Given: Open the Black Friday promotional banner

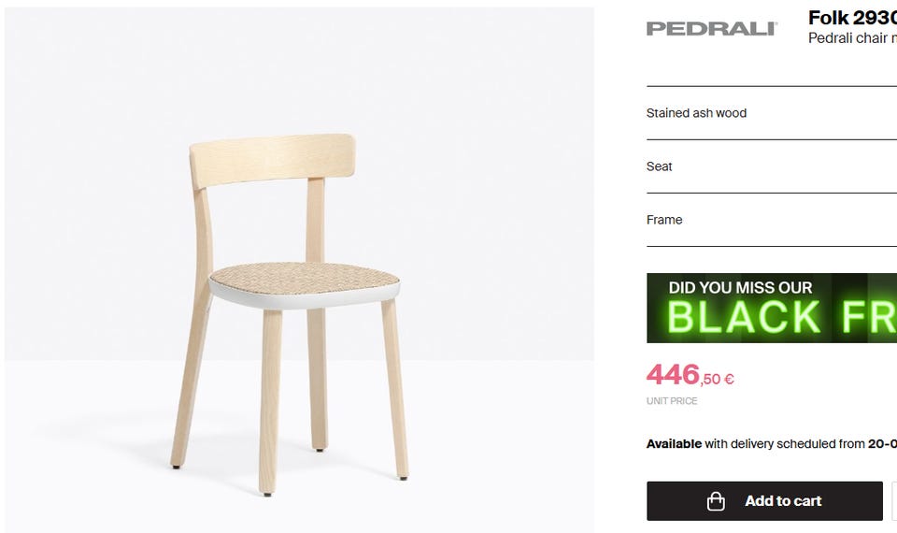Looking at the screenshot, I should (x=772, y=308).
